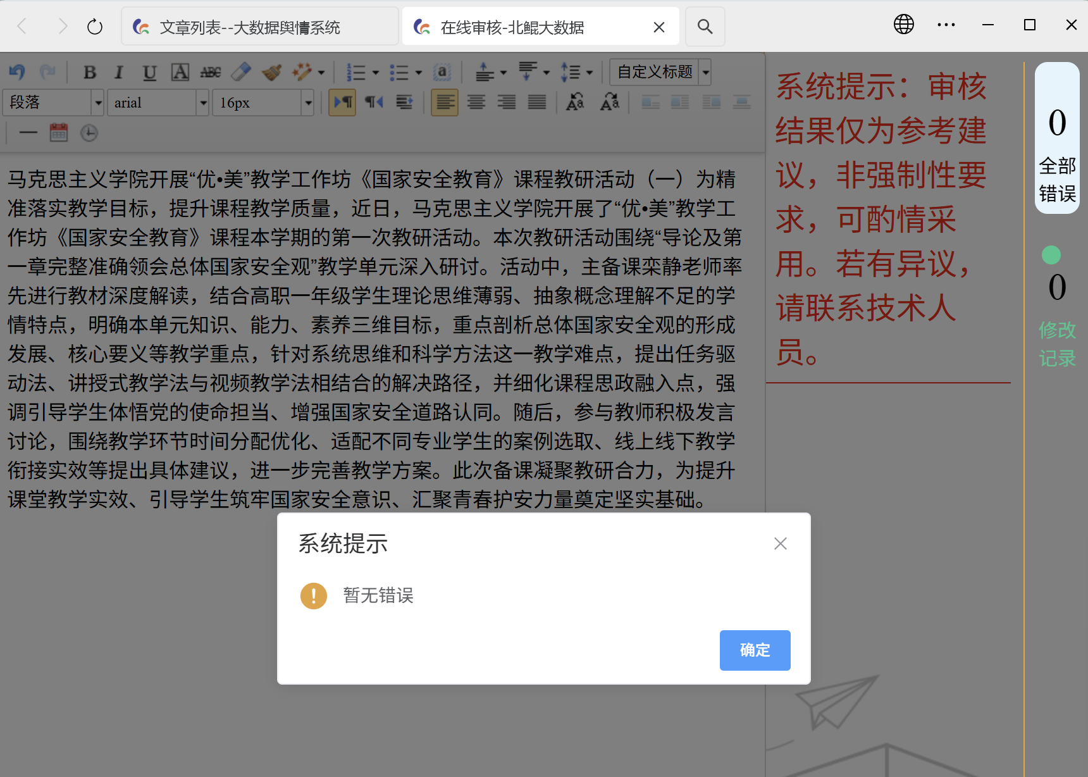Viewport: 1088px width, 777px height.
Task: Click the 确定 button in the dialog
Action: pos(755,650)
